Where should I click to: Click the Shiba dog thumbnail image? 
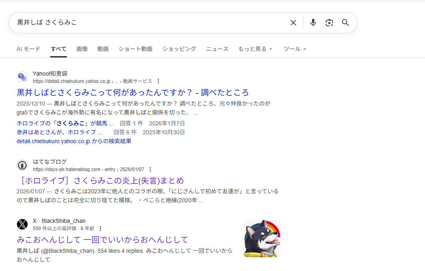[262, 239]
